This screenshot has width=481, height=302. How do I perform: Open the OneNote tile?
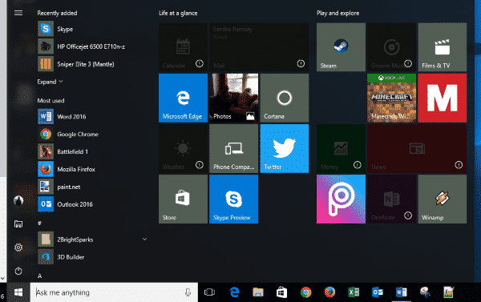[x=391, y=199]
